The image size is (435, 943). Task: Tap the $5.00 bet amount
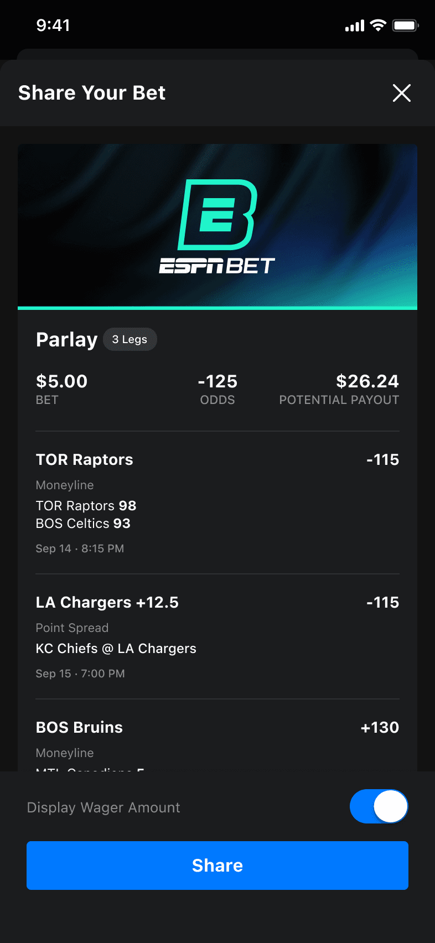click(61, 381)
